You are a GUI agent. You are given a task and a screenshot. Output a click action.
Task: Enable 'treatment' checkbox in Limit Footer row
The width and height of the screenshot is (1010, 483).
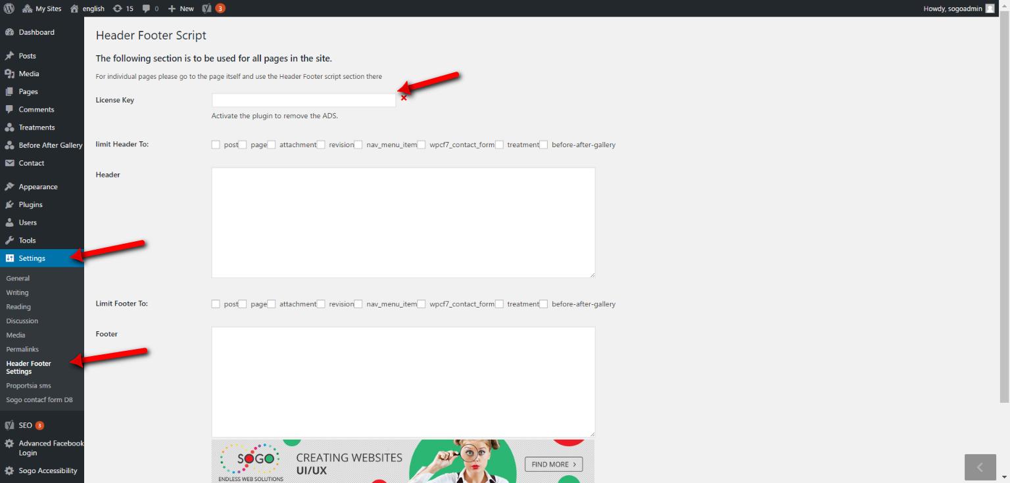pos(499,304)
